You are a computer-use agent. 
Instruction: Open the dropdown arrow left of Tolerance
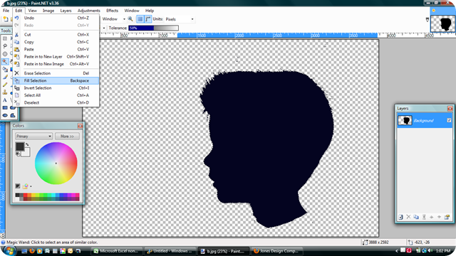coord(104,28)
